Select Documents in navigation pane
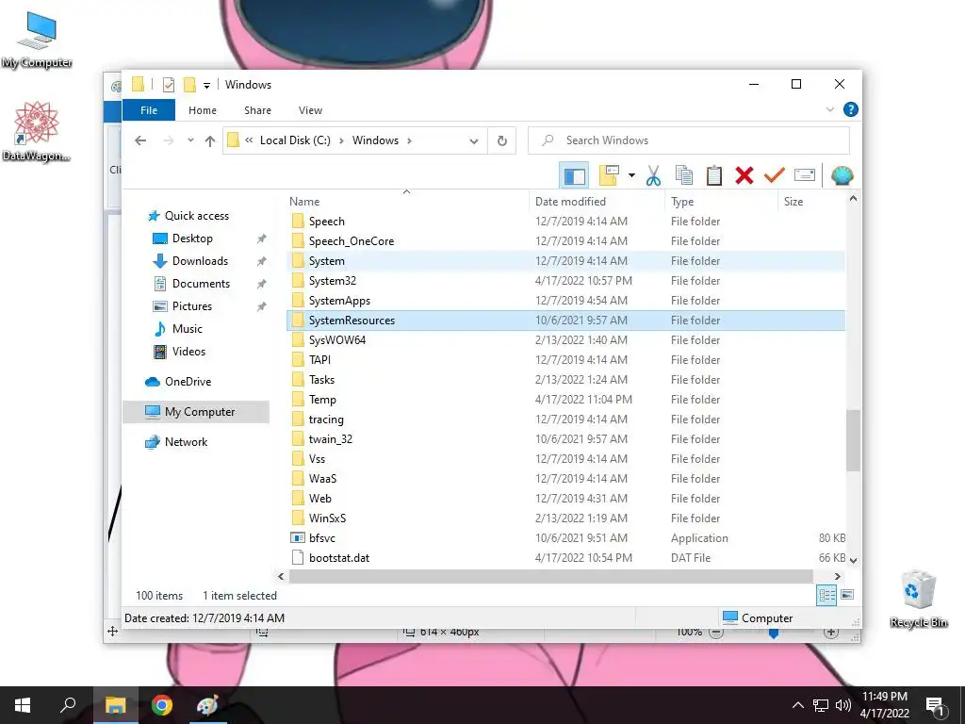 [201, 284]
